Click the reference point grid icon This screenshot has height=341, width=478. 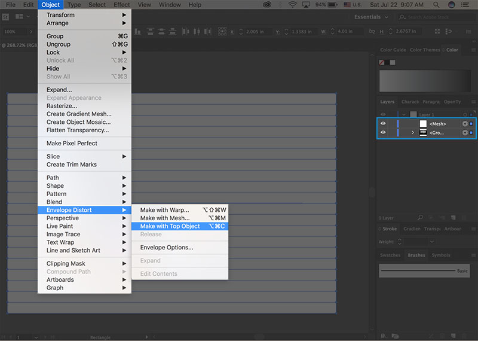[222, 31]
